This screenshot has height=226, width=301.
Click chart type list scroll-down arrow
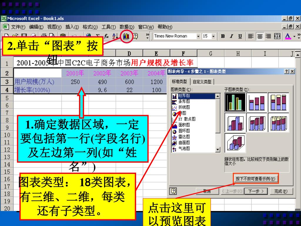pyautogui.click(x=218, y=149)
